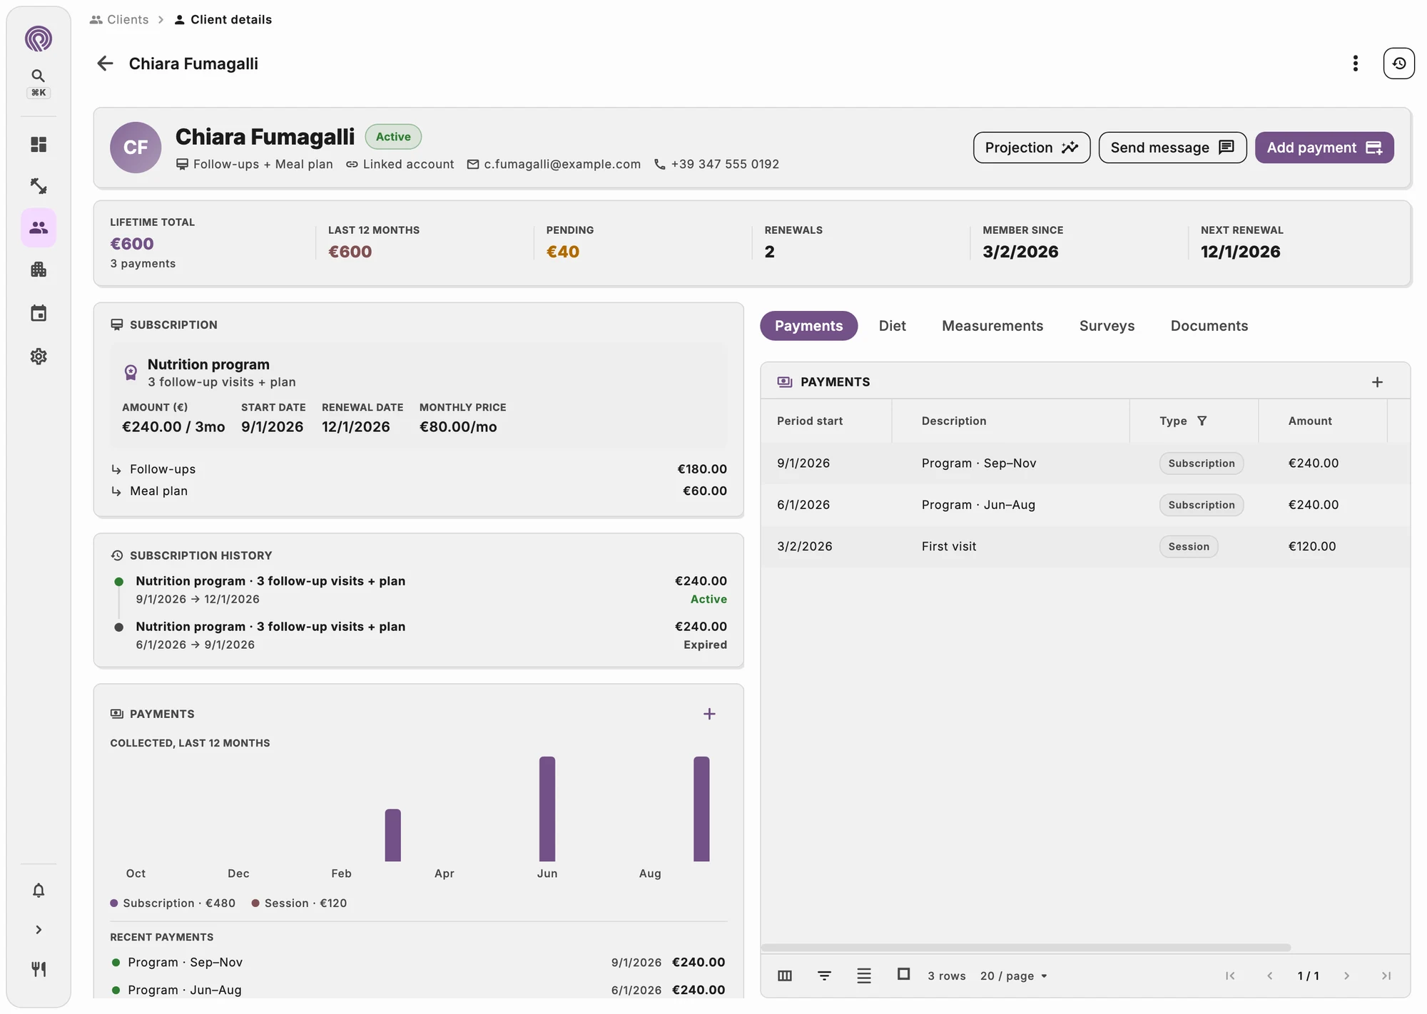Image resolution: width=1427 pixels, height=1014 pixels.
Task: Select the Payments tab
Action: (x=808, y=326)
